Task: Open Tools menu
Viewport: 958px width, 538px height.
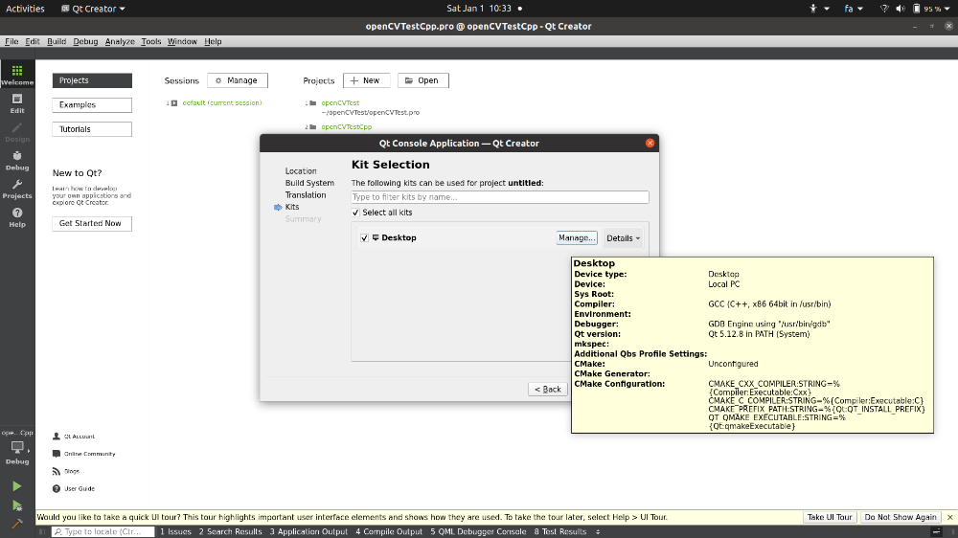Action: [x=151, y=41]
